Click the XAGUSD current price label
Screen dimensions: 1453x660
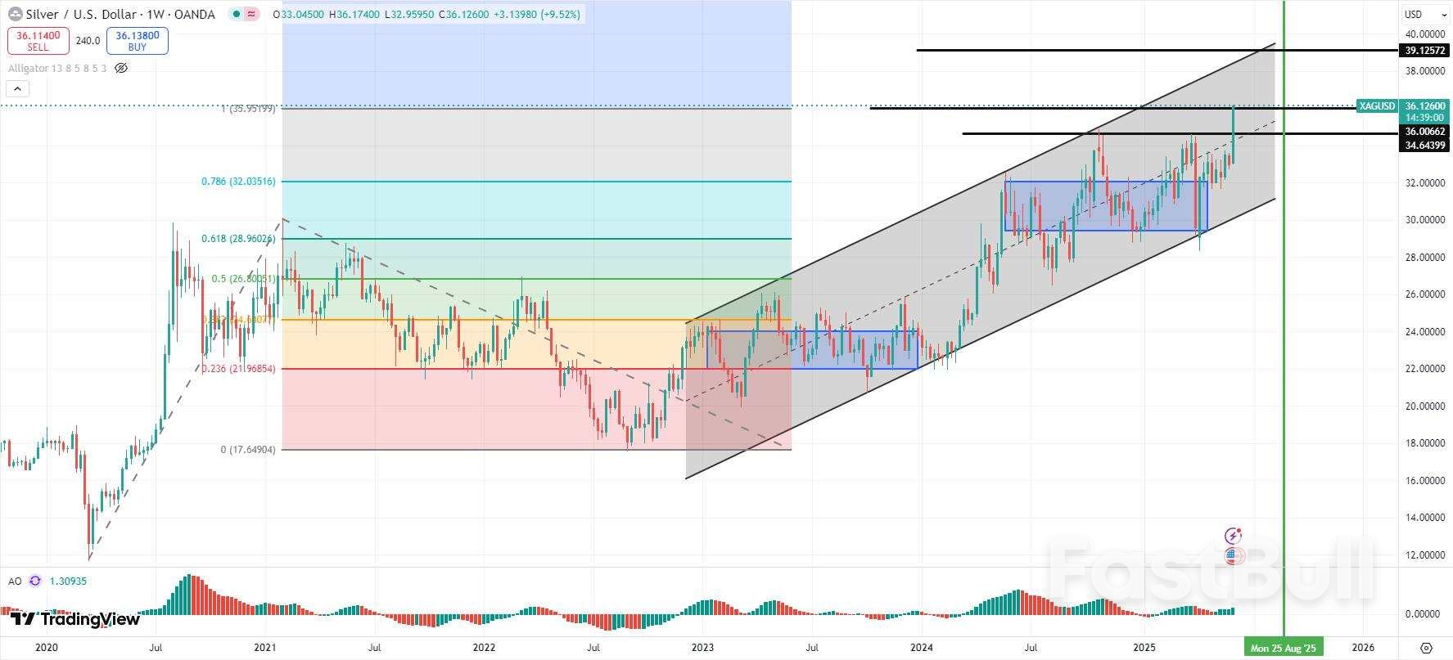1376,106
